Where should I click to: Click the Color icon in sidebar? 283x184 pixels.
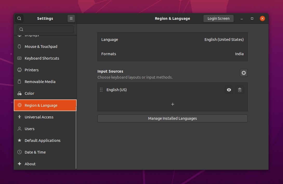click(19, 93)
